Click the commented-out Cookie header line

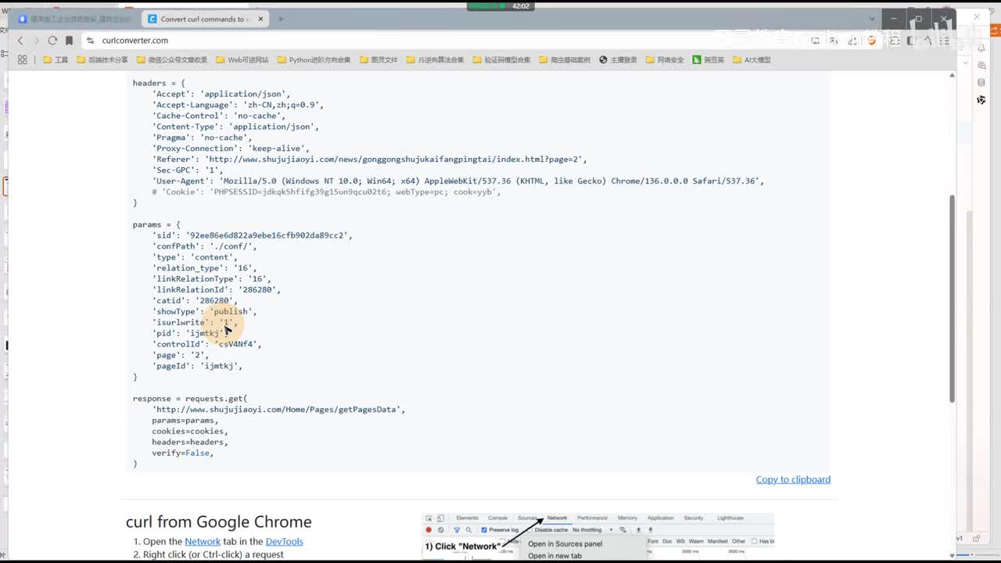[326, 192]
